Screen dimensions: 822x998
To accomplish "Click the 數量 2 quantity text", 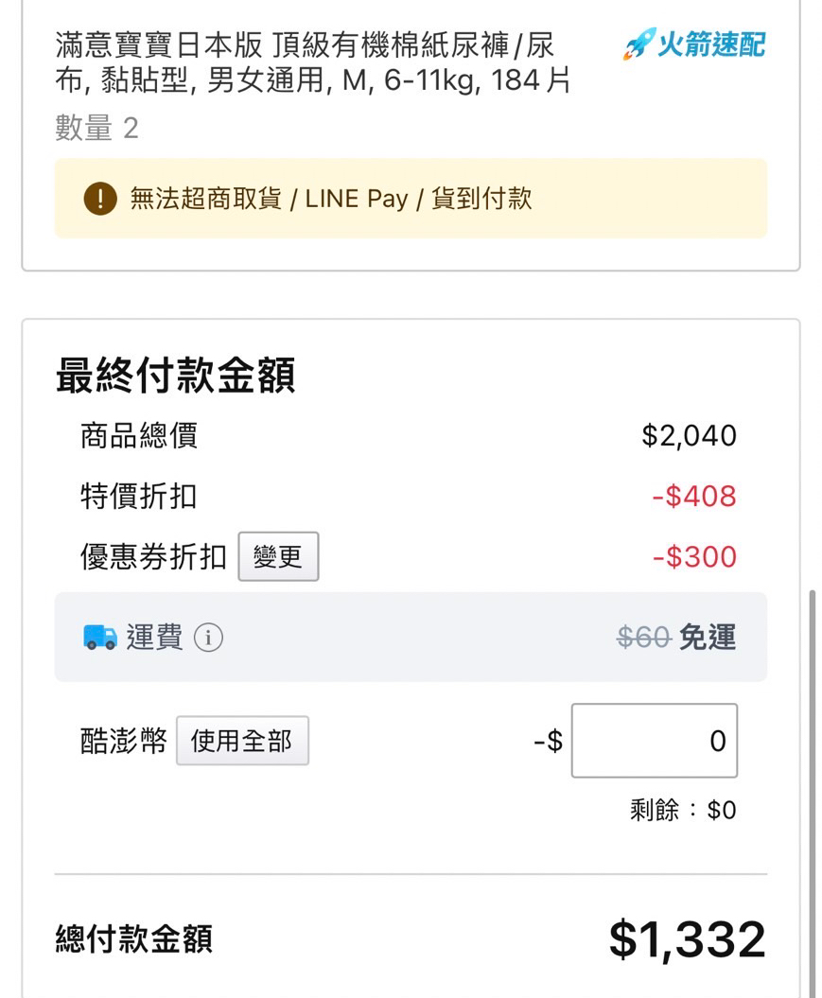I will (x=96, y=128).
